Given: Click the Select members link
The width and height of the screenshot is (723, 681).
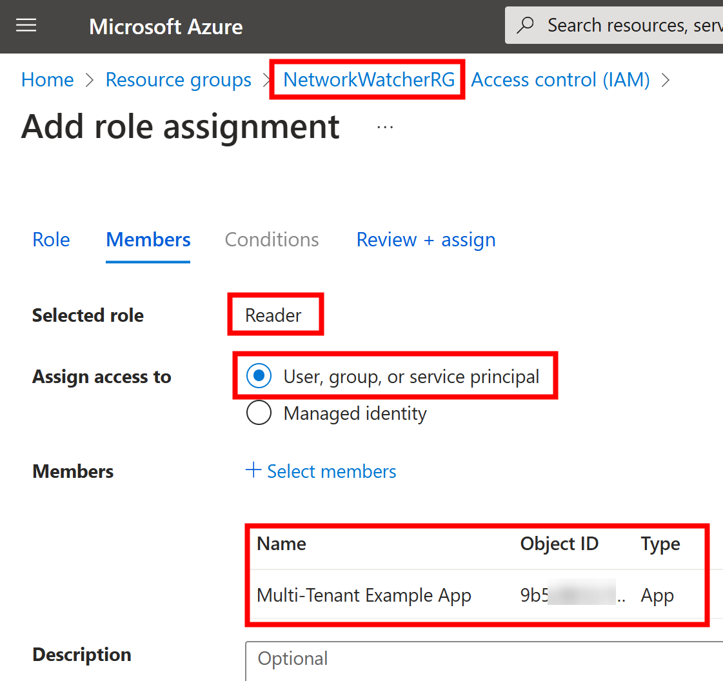Looking at the screenshot, I should [x=332, y=471].
